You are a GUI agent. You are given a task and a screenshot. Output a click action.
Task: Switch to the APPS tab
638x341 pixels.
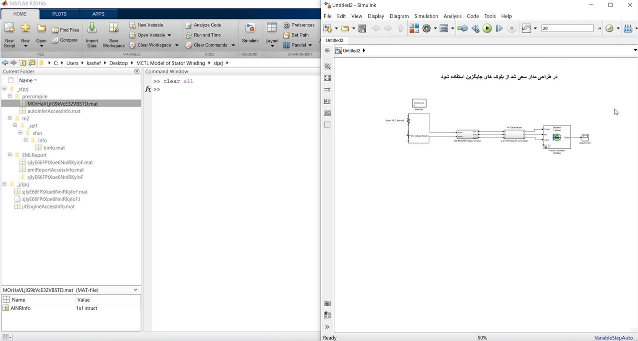(98, 14)
